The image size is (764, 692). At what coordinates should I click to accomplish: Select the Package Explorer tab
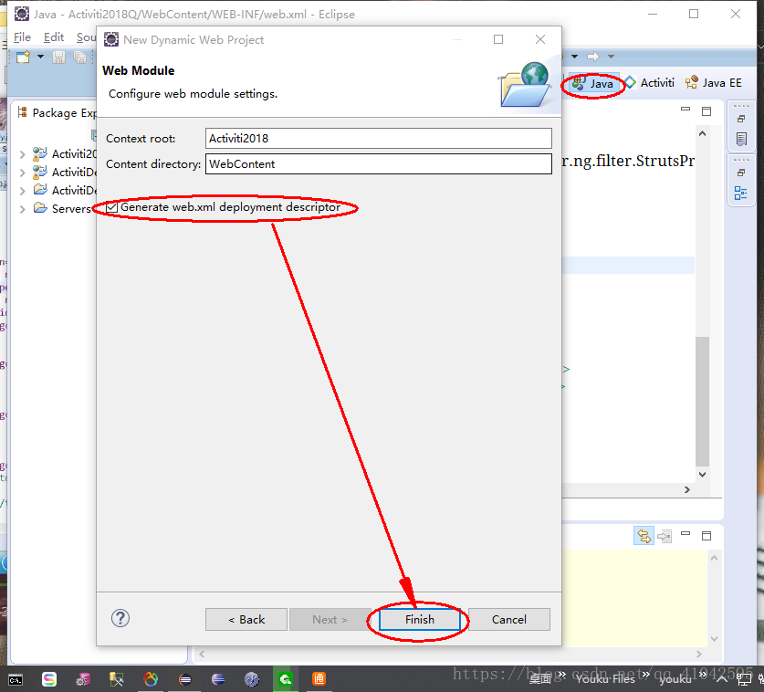coord(57,112)
